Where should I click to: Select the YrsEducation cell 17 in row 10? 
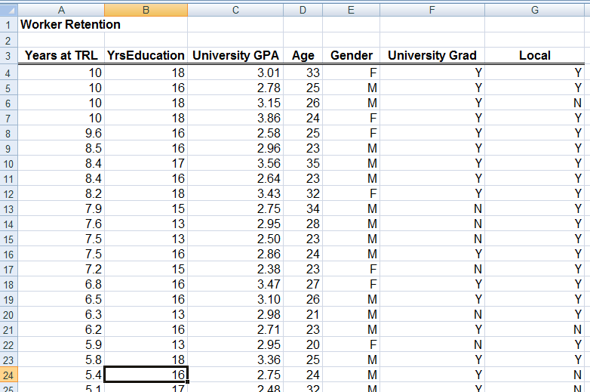point(146,163)
